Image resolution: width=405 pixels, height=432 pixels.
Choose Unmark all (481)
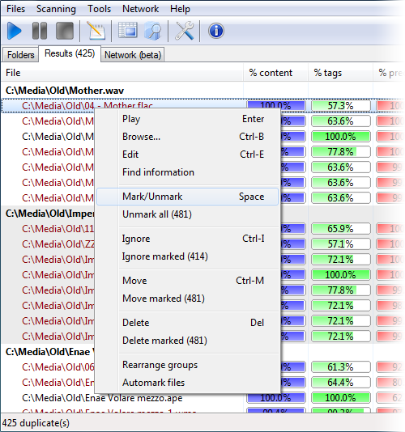[188, 214]
